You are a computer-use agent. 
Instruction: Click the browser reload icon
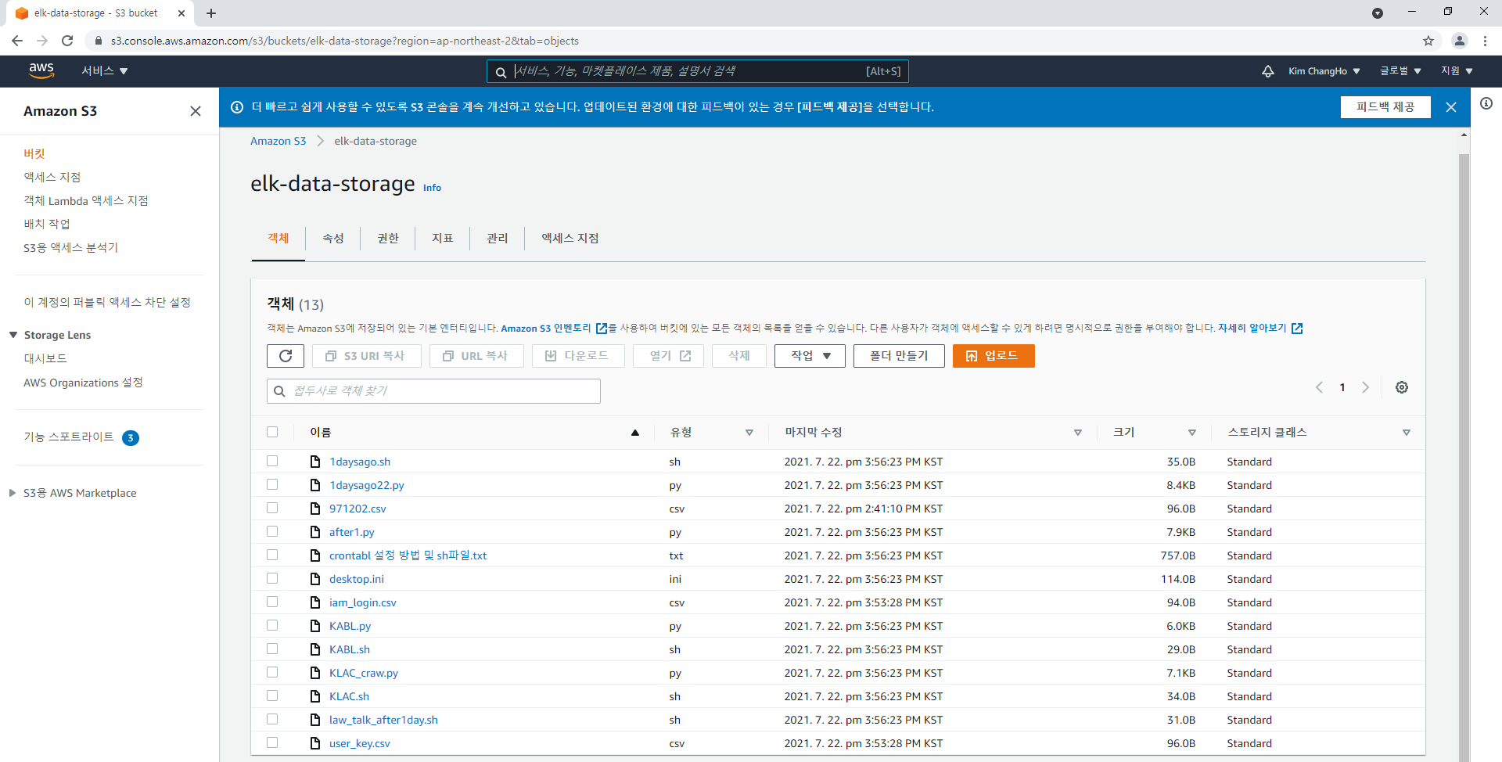[x=67, y=41]
